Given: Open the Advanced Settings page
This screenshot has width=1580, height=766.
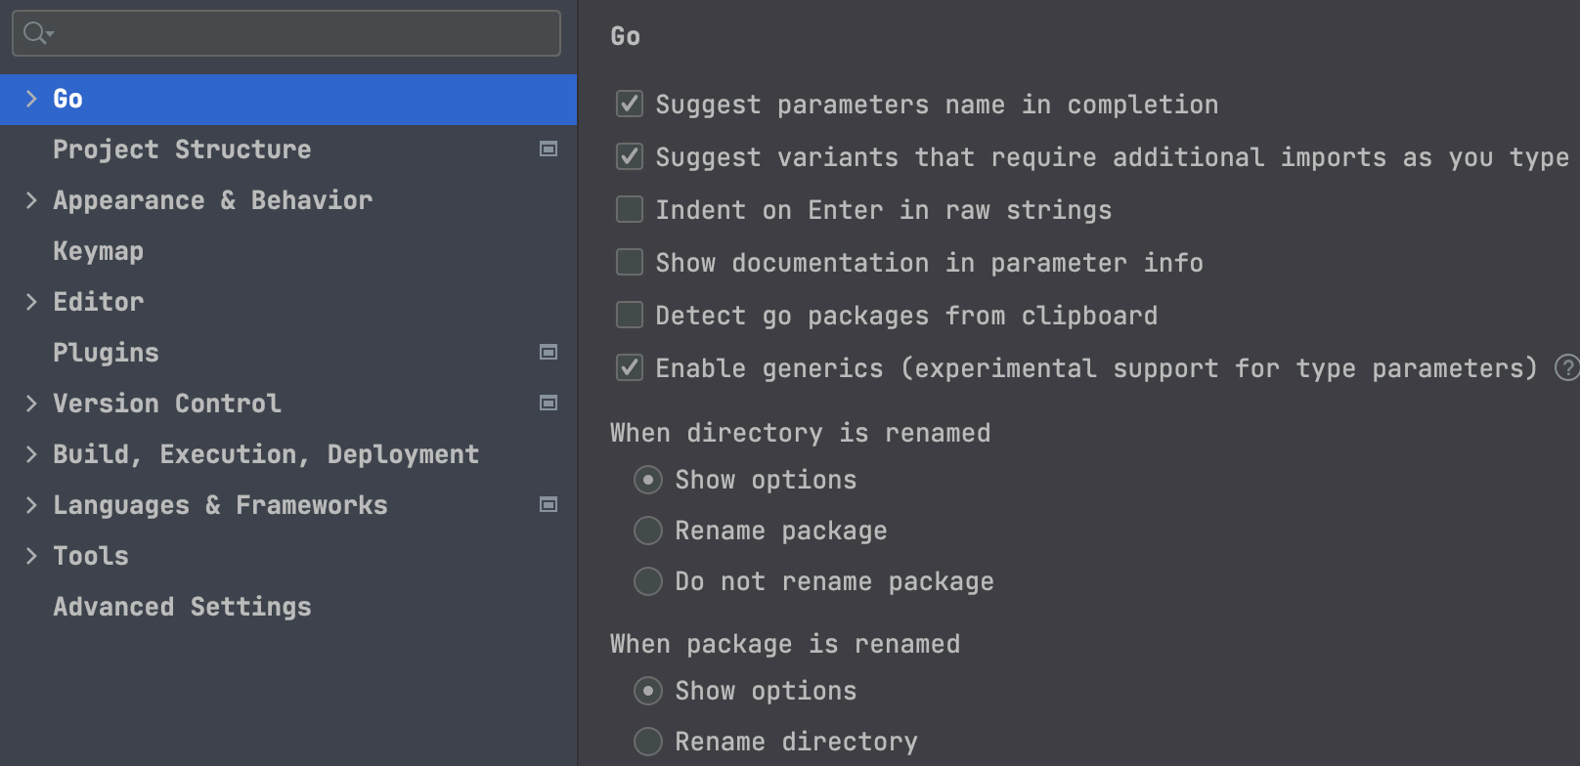Looking at the screenshot, I should pos(182,607).
